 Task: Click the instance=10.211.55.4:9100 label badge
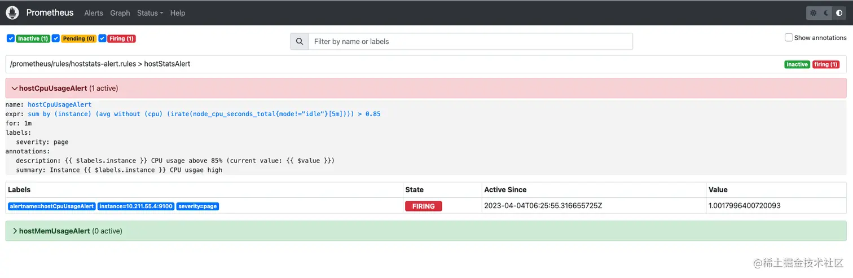click(x=136, y=206)
